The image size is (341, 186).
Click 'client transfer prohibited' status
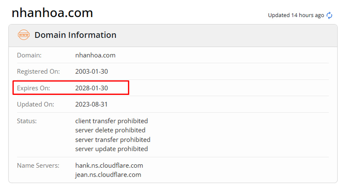[x=111, y=121]
